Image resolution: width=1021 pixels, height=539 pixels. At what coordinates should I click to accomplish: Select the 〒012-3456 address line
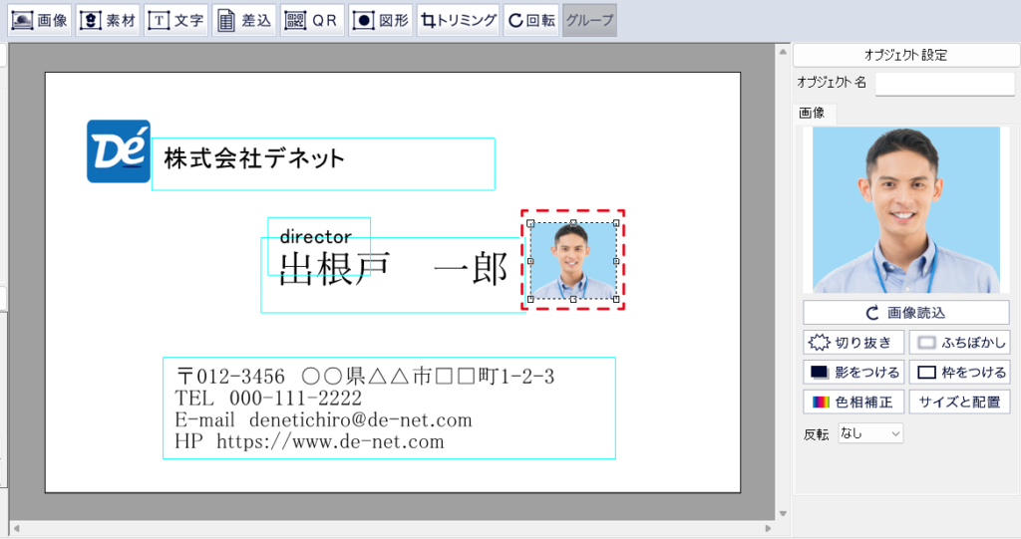pos(365,377)
